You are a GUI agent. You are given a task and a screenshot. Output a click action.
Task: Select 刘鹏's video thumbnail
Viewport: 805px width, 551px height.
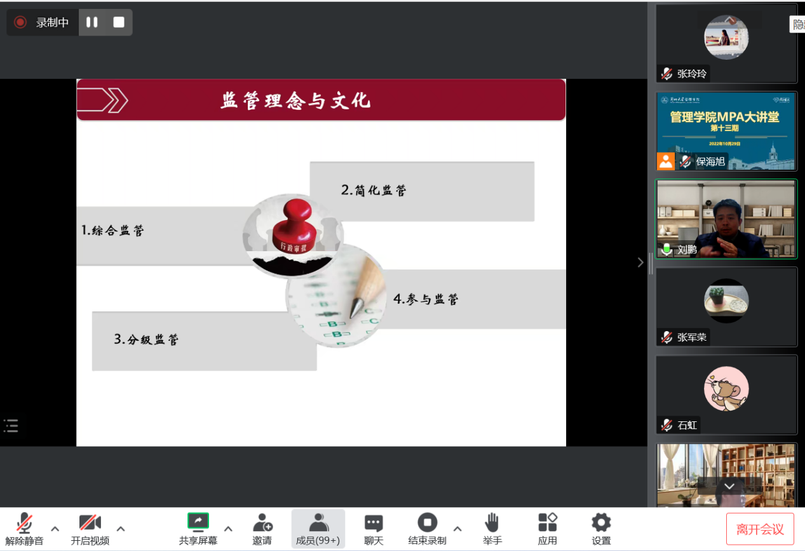pos(726,219)
